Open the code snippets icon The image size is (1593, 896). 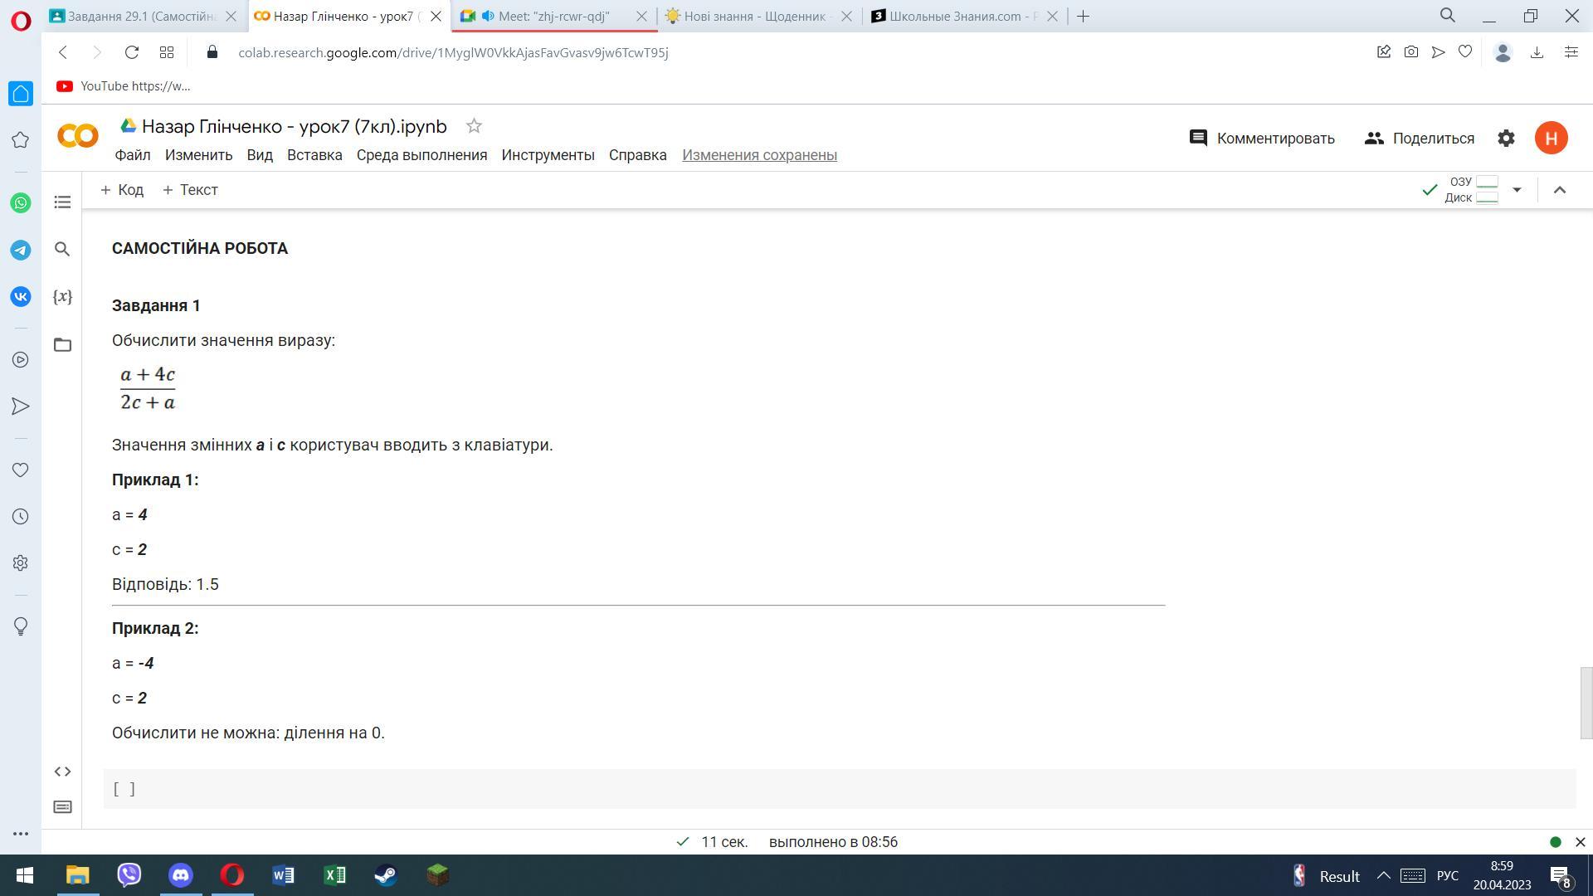click(62, 772)
